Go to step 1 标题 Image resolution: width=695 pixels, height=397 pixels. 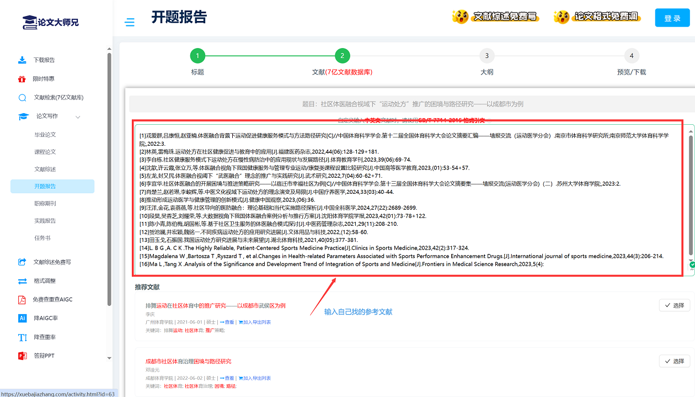tap(197, 56)
